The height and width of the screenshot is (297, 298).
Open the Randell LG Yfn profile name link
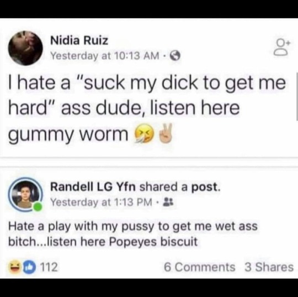pos(93,187)
